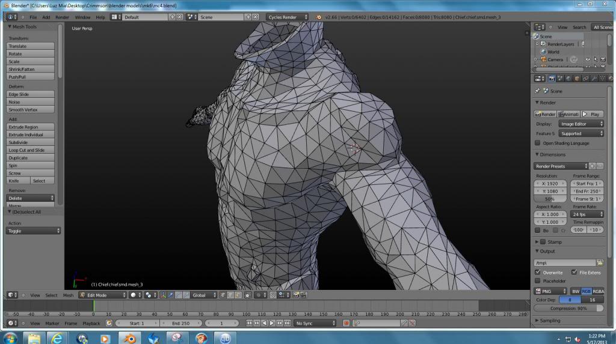Pin the properties context with pin icon
The width and height of the screenshot is (616, 344).
coord(537,91)
